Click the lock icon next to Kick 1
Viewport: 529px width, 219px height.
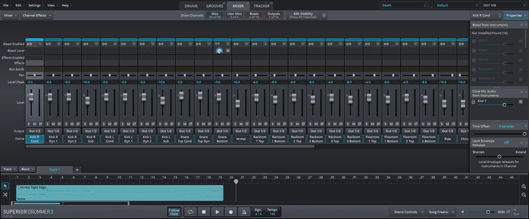pyautogui.click(x=474, y=102)
